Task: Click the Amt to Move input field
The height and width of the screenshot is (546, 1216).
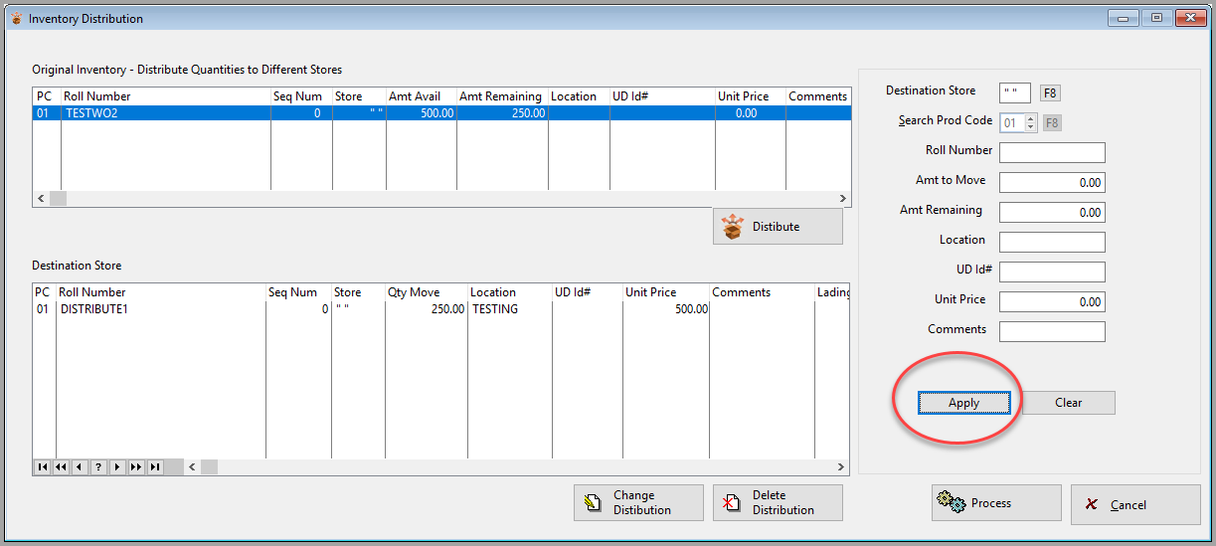Action: [x=1052, y=183]
